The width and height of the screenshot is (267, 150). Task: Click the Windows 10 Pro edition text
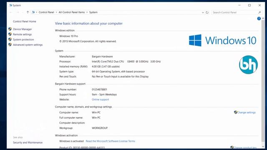pyautogui.click(x=68, y=36)
